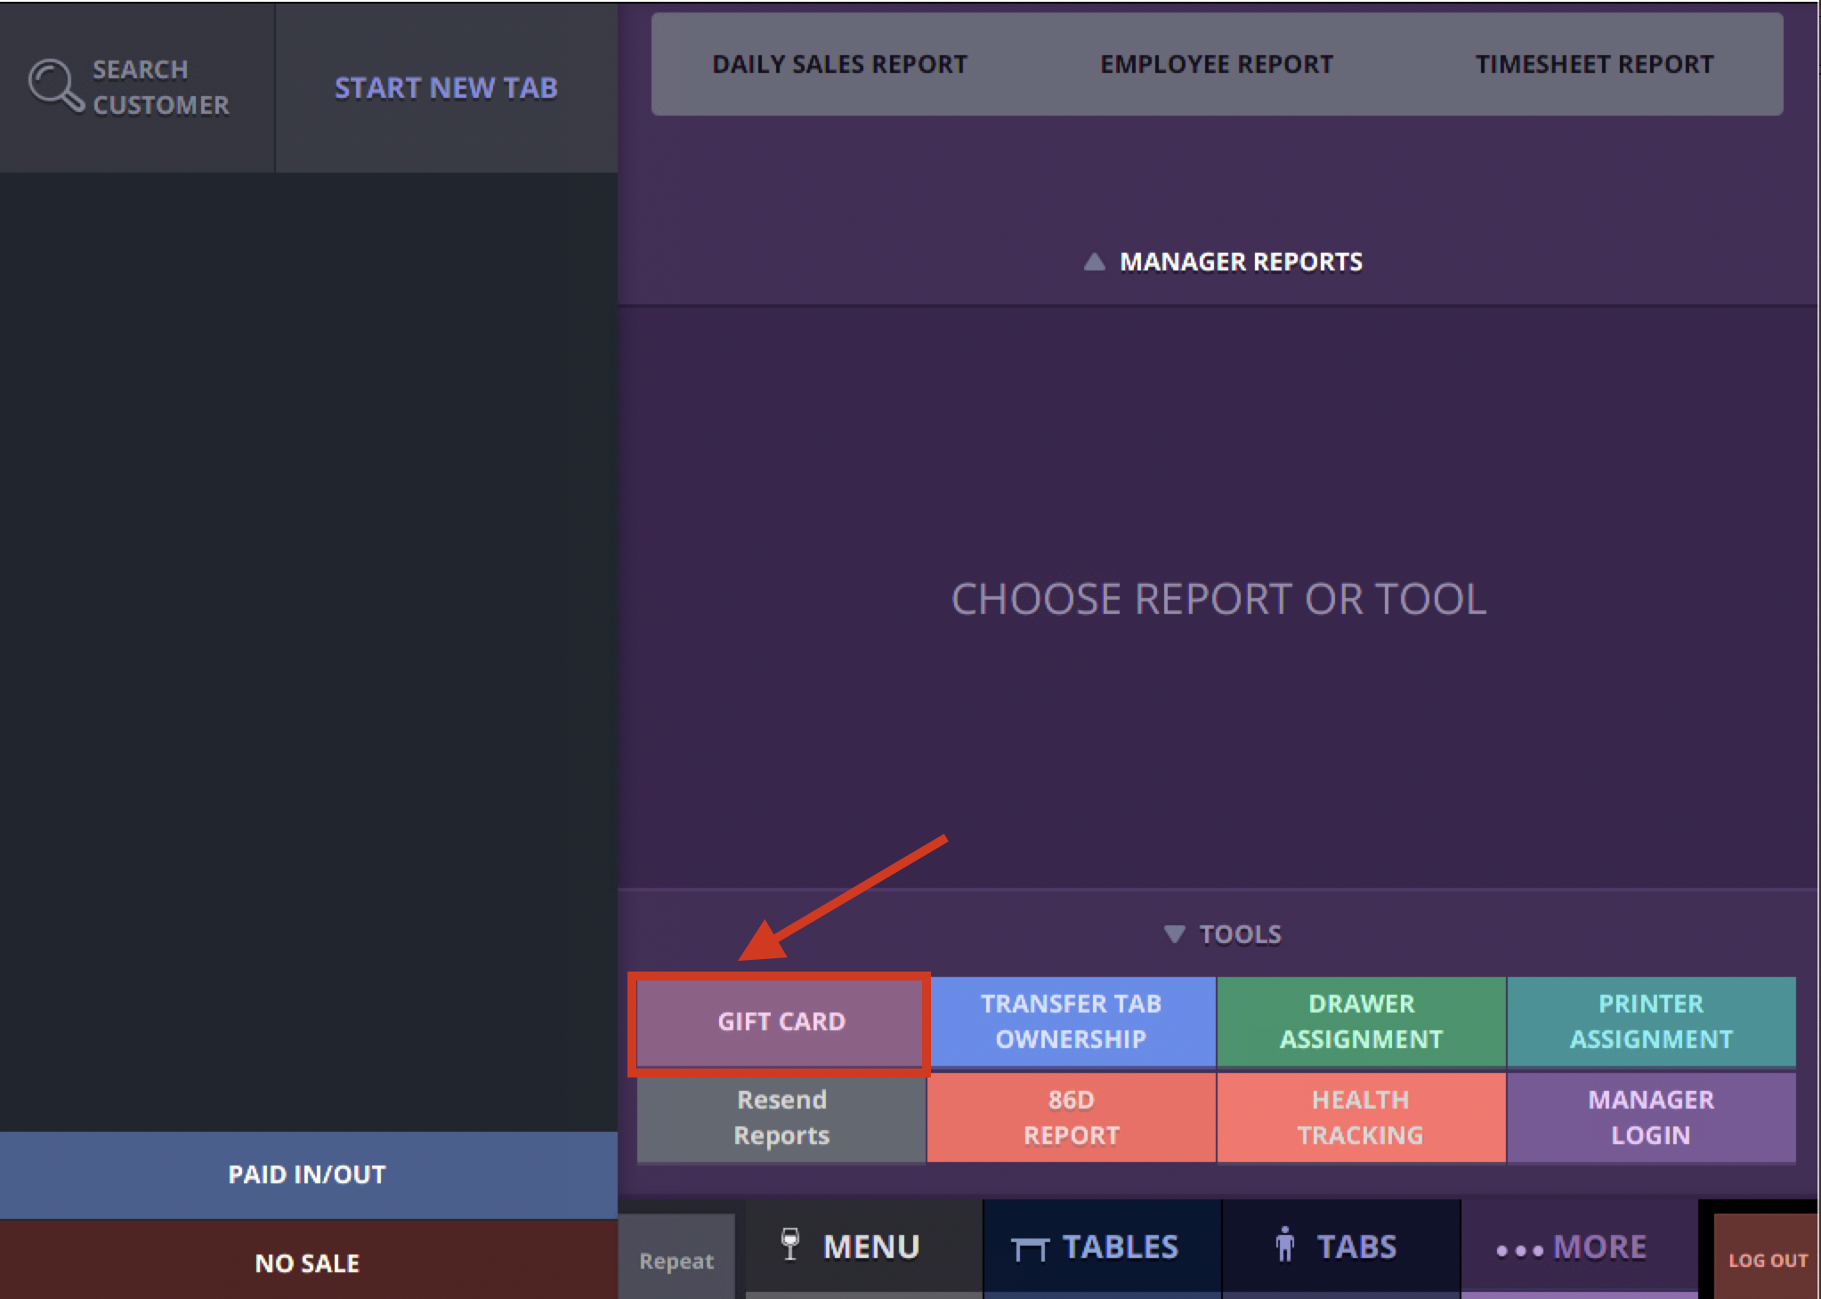
Task: Click the table icon next to Tables
Action: pos(1030,1248)
